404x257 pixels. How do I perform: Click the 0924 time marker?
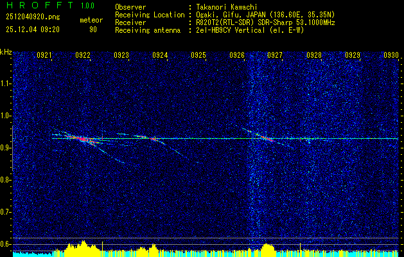160,55
